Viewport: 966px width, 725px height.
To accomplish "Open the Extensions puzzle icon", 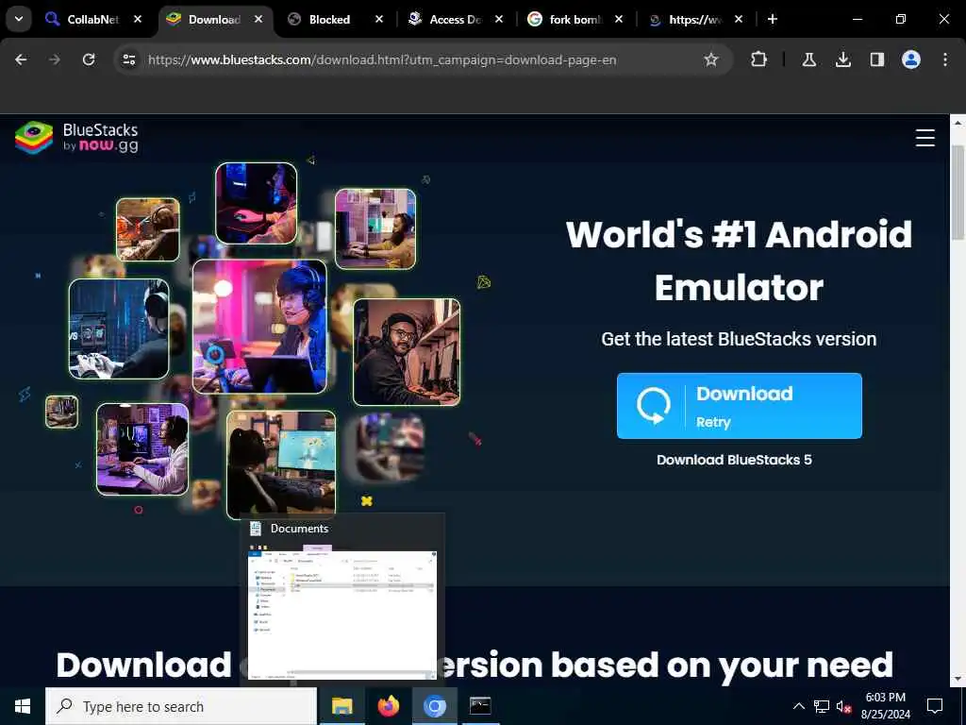I will pyautogui.click(x=759, y=59).
